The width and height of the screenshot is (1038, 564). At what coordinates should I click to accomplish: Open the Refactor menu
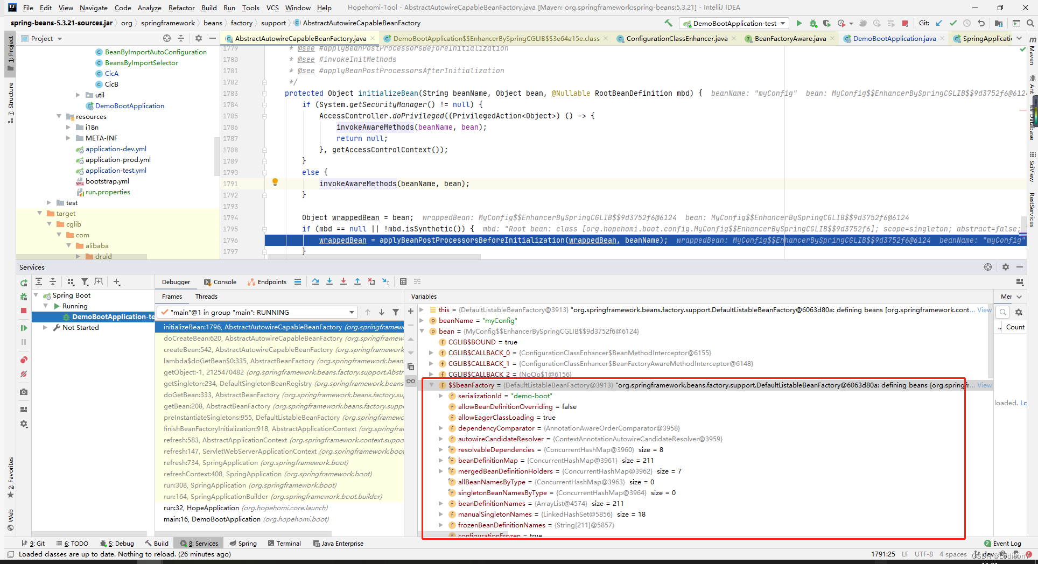point(181,8)
